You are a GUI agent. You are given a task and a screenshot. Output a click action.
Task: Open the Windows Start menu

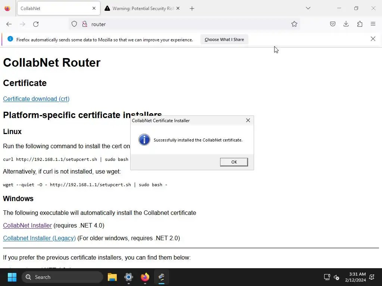pyautogui.click(x=12, y=277)
